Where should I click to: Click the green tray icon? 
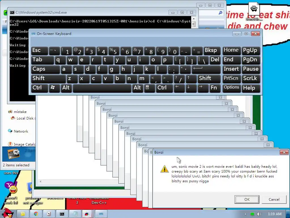[252, 214]
